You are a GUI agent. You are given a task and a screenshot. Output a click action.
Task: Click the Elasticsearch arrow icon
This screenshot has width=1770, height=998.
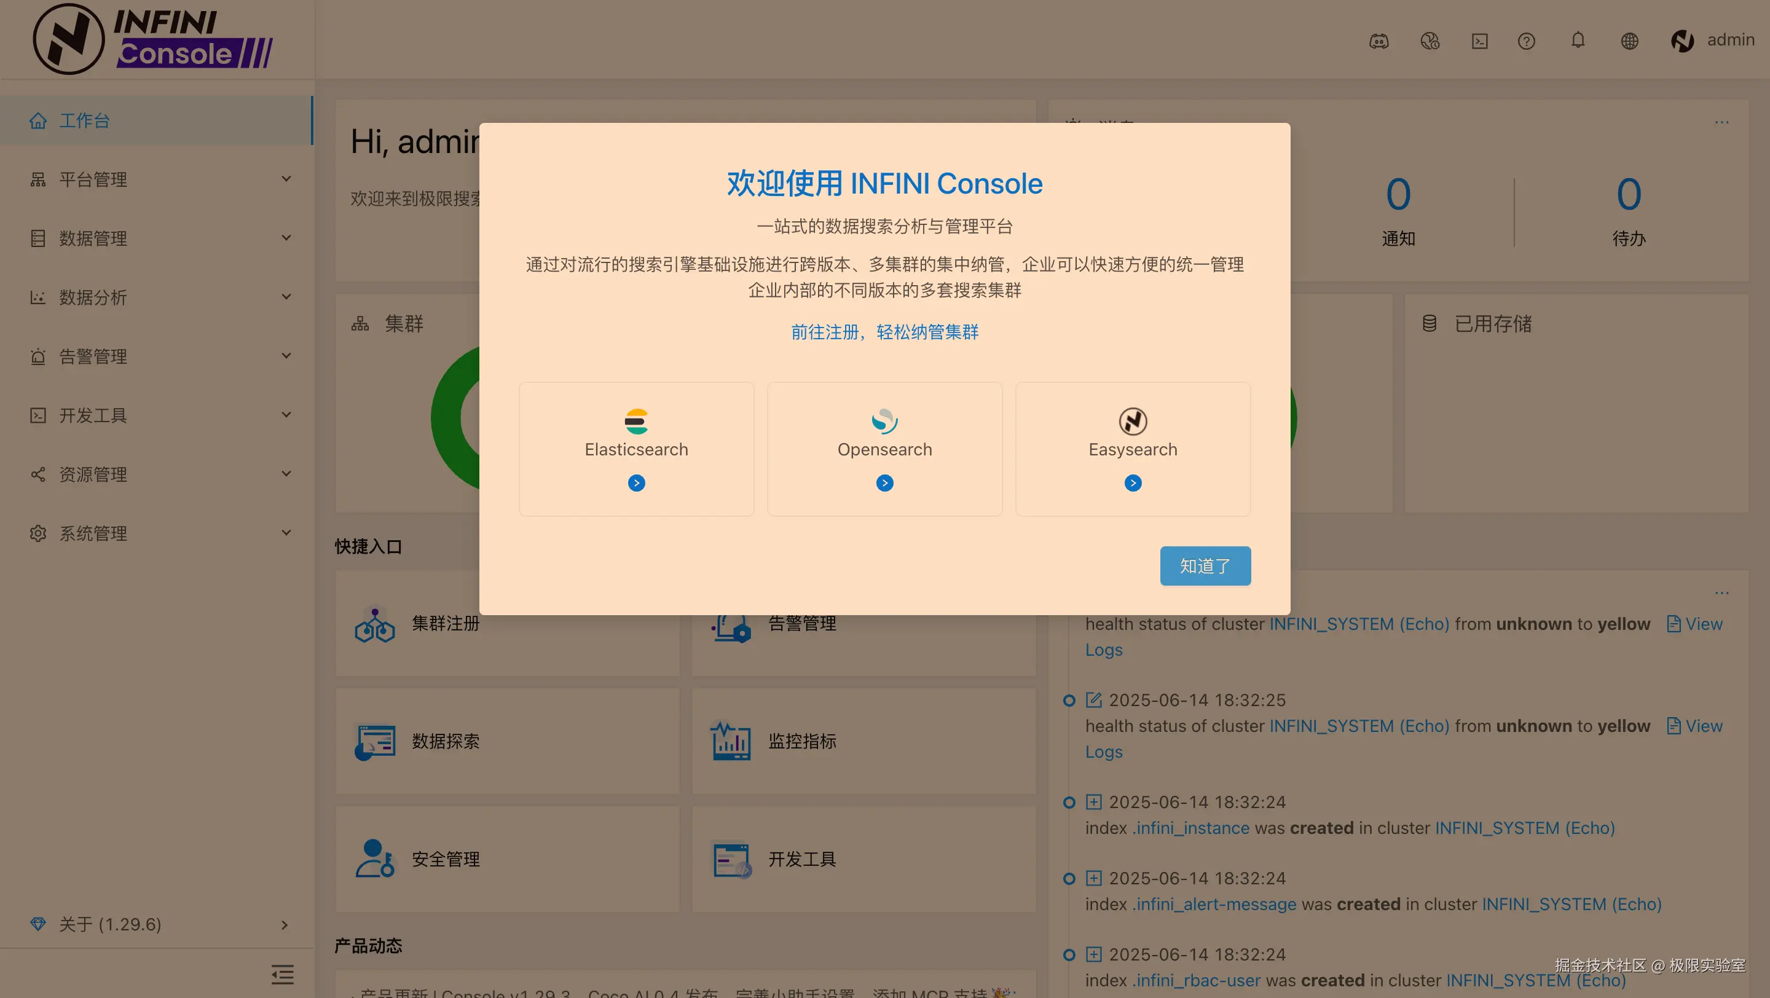pyautogui.click(x=636, y=483)
